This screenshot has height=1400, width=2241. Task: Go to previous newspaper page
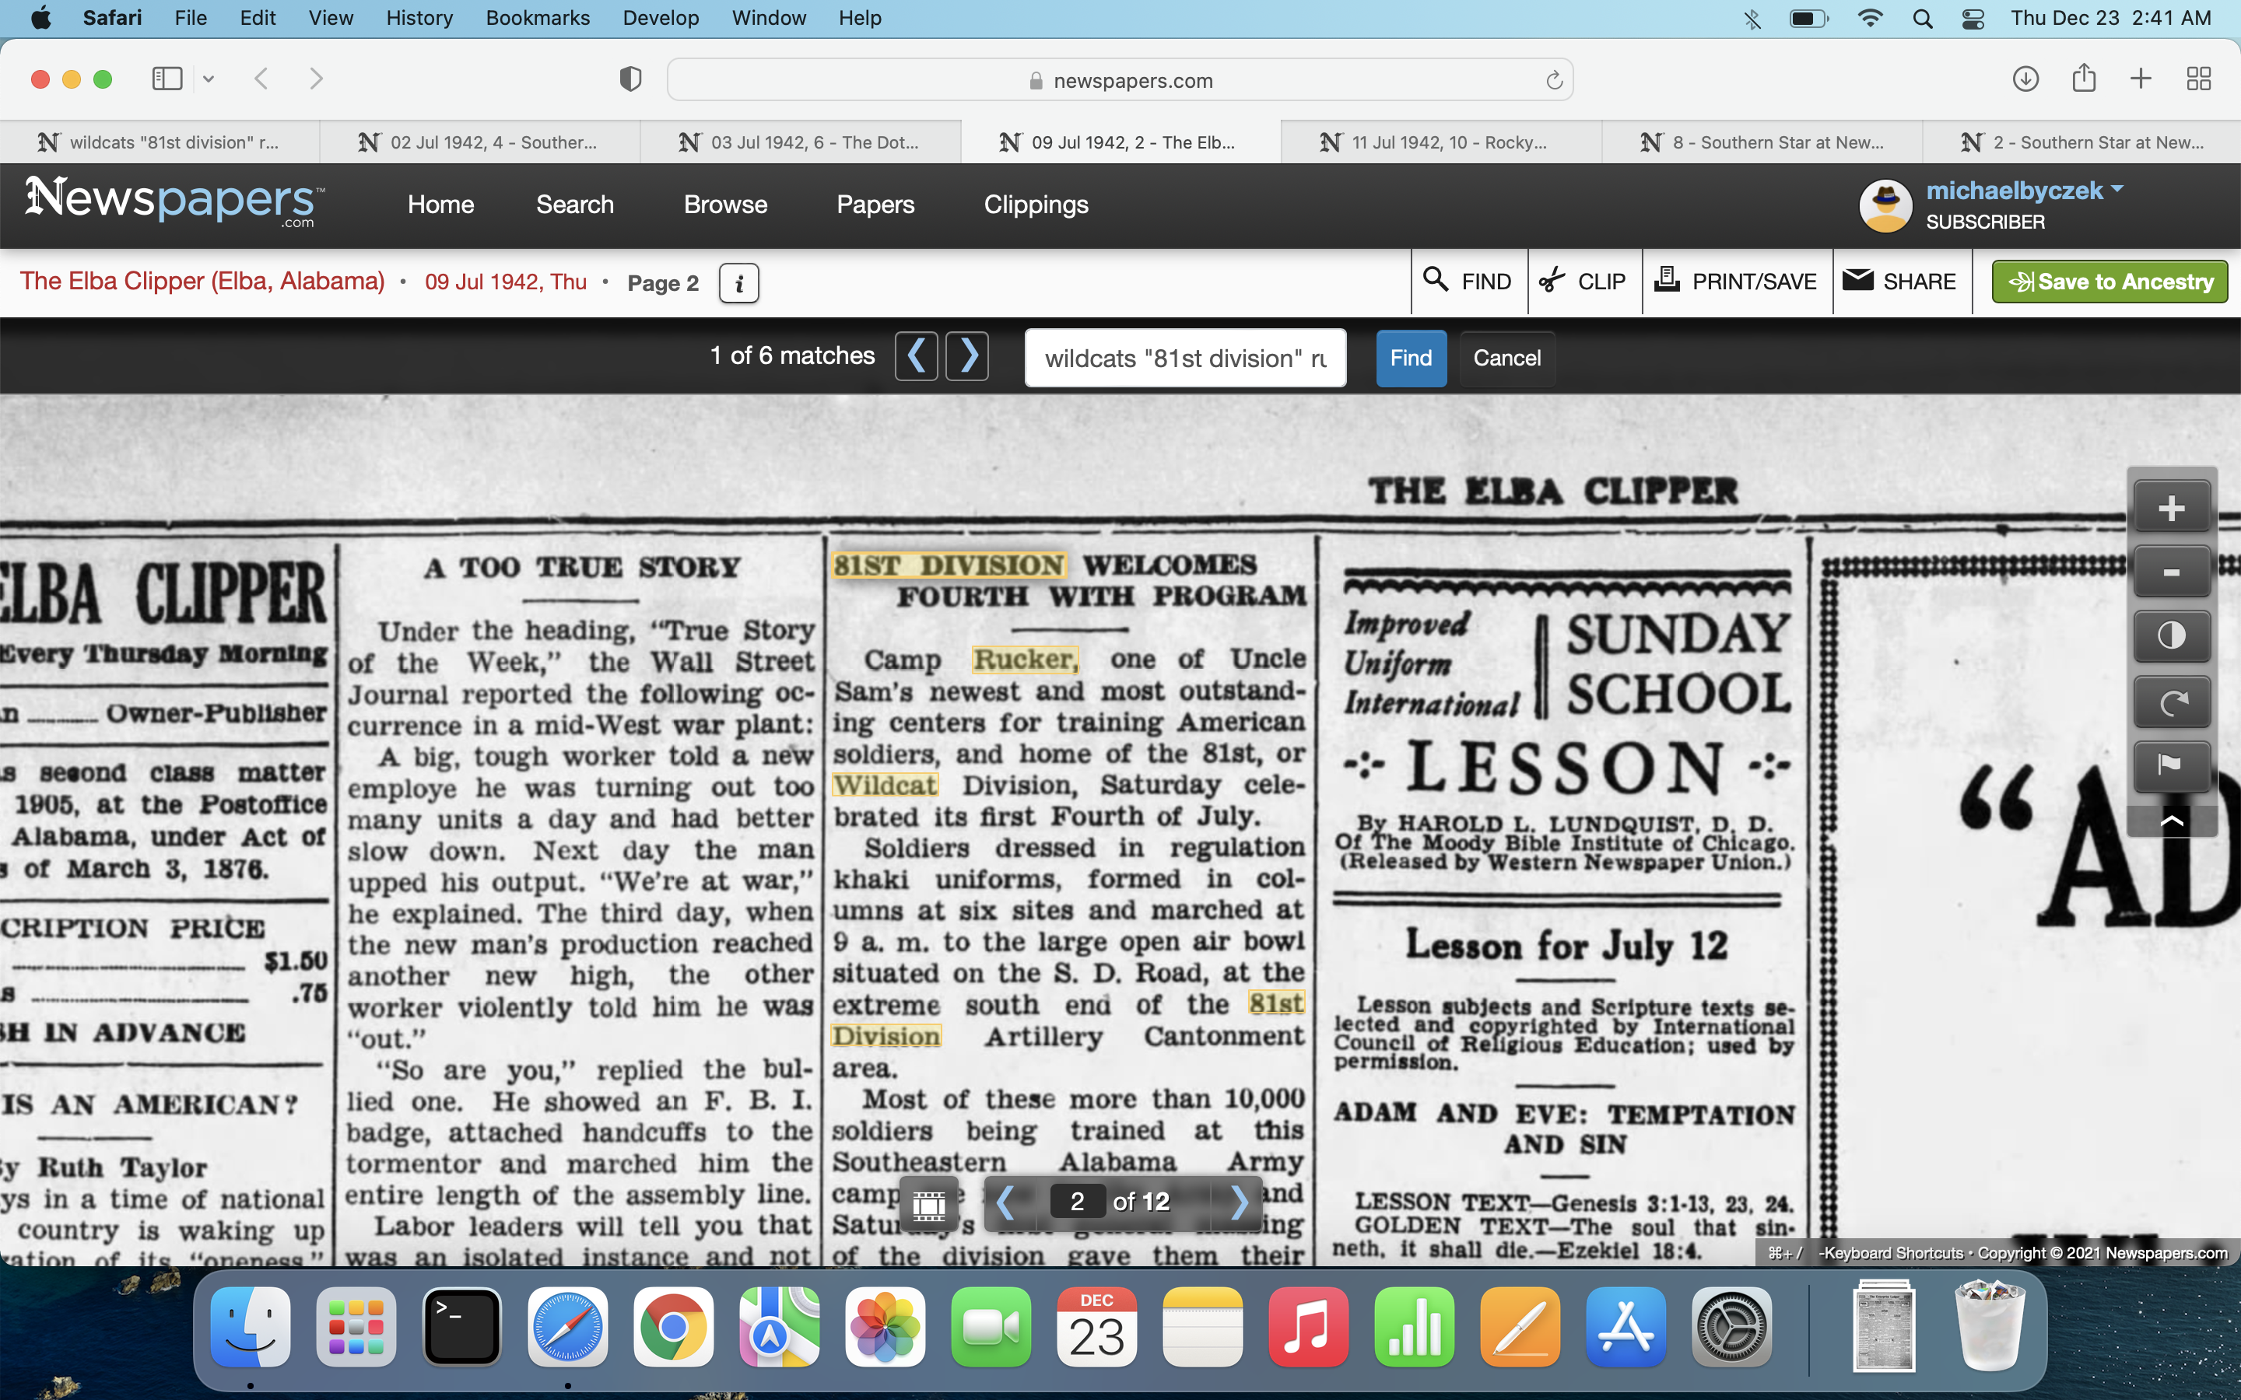pyautogui.click(x=1005, y=1202)
